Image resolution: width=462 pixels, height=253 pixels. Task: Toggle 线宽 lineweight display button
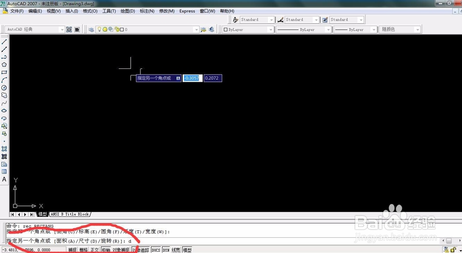pyautogui.click(x=176, y=250)
